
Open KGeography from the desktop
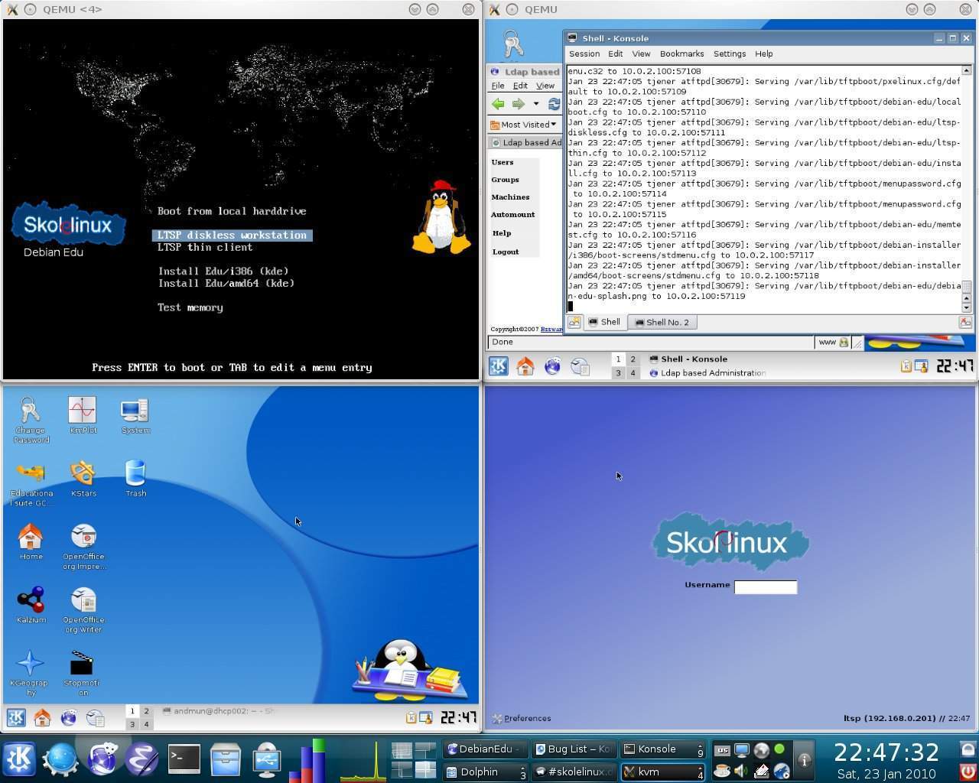(x=29, y=664)
